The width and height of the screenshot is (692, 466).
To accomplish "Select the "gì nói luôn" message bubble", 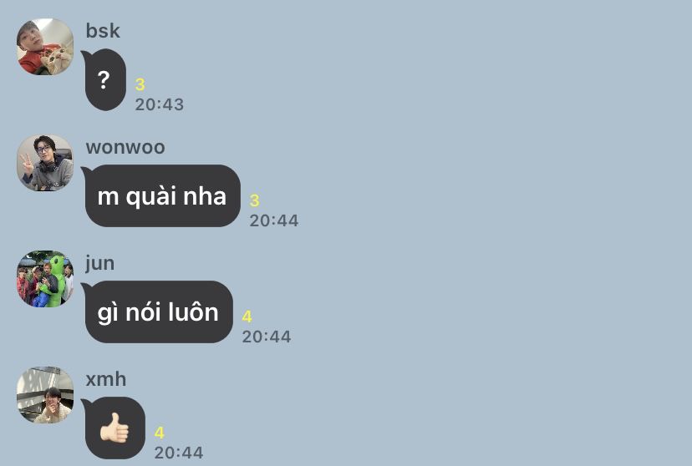I will (x=158, y=312).
